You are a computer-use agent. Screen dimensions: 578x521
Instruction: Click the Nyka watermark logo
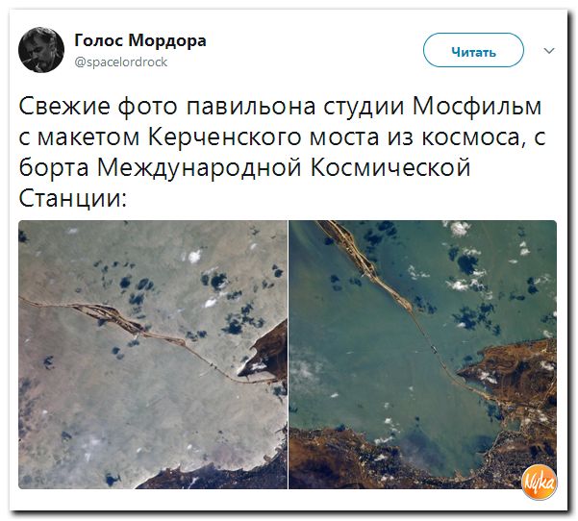(x=540, y=483)
